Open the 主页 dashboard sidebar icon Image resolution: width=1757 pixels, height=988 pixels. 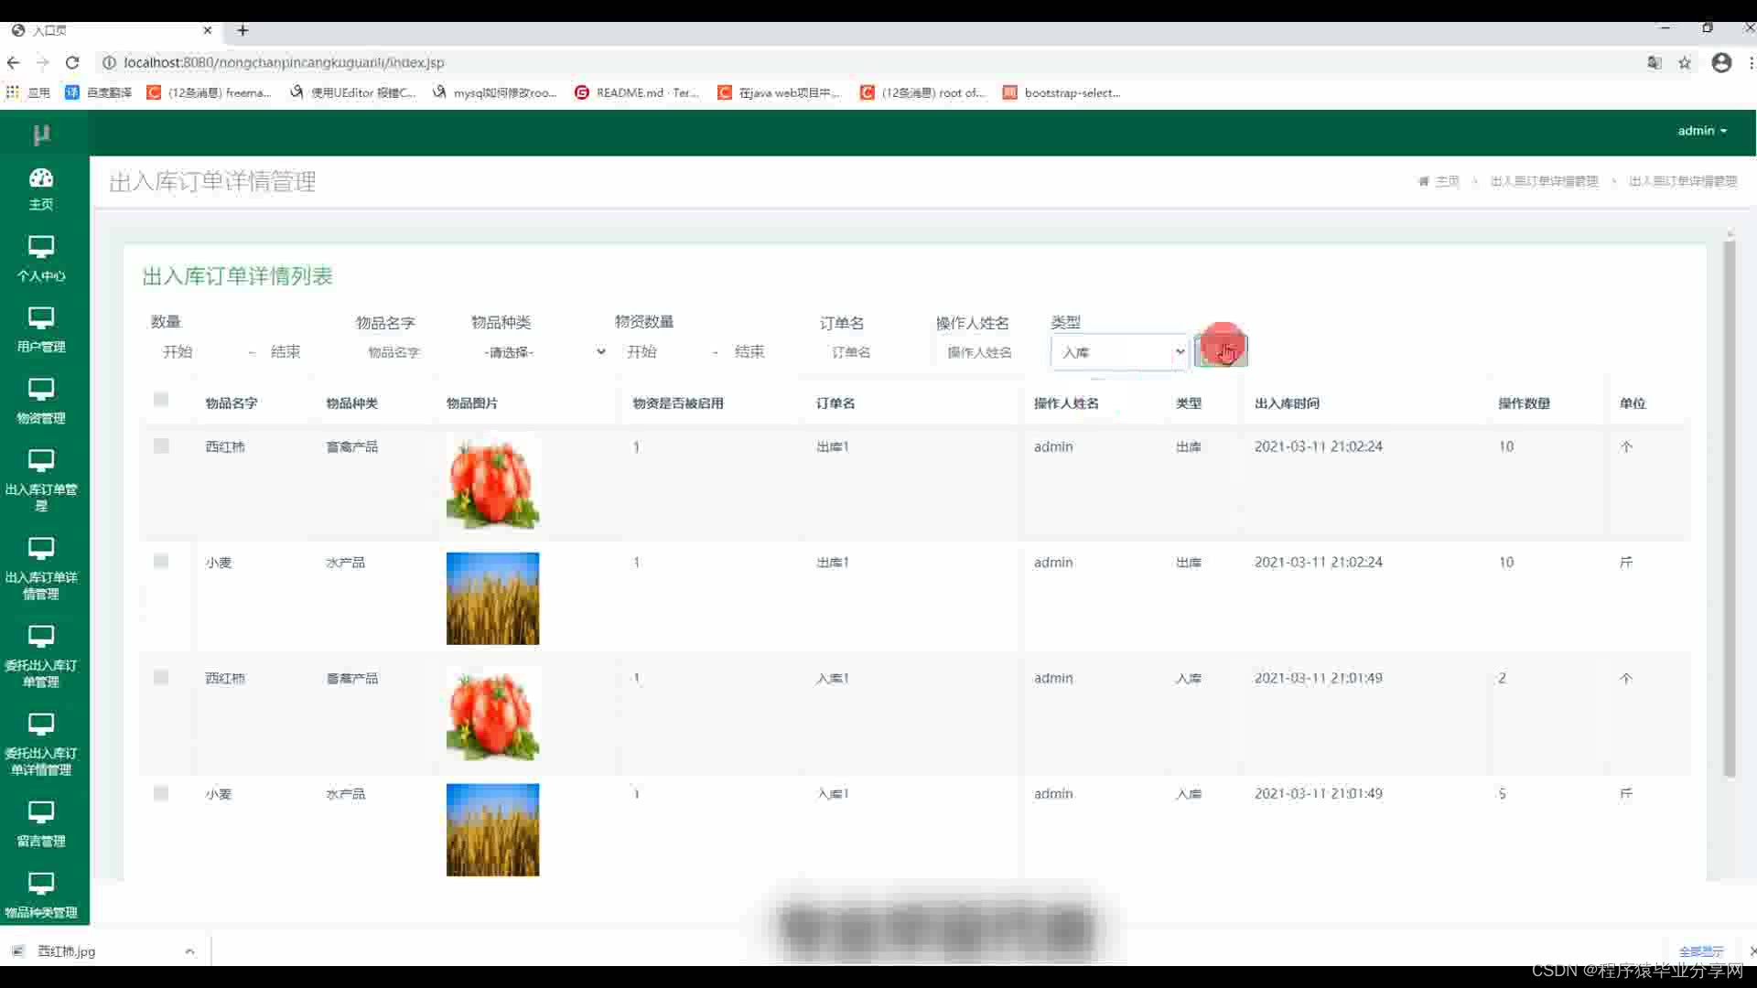41,177
